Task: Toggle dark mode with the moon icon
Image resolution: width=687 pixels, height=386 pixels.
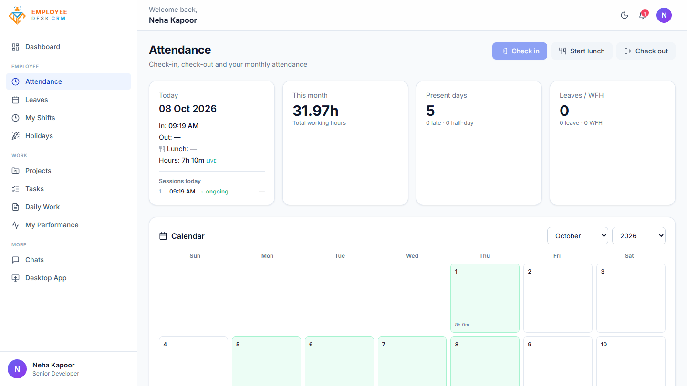Action: click(x=625, y=15)
